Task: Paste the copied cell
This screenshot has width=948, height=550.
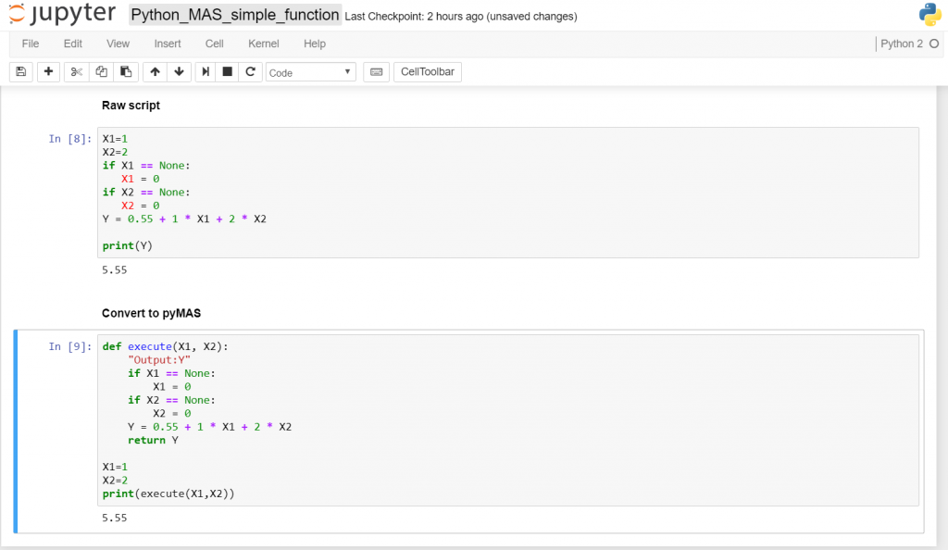Action: coord(127,71)
